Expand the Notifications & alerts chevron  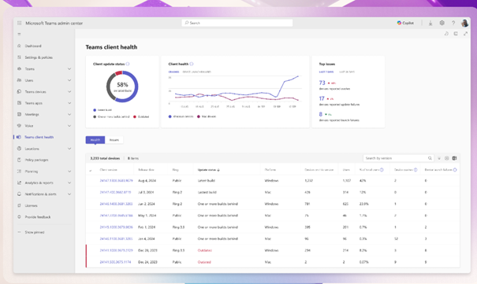(69, 194)
